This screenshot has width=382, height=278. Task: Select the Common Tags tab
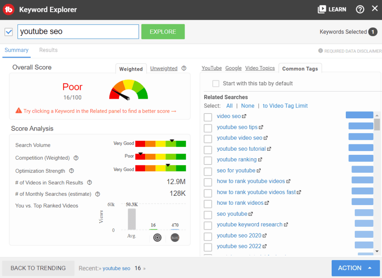(x=300, y=68)
